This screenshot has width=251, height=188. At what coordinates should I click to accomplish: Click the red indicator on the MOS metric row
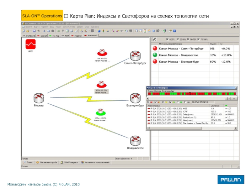(149, 108)
